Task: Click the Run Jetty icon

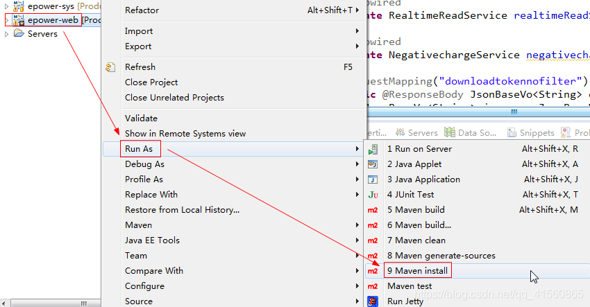Action: 373,301
